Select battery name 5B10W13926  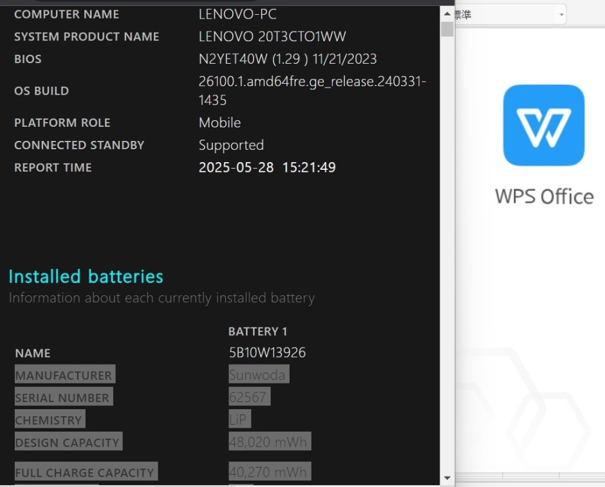pyautogui.click(x=267, y=353)
